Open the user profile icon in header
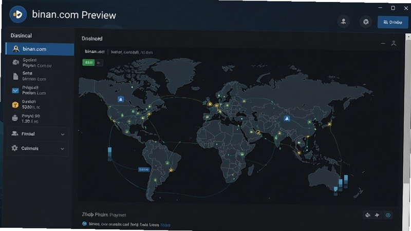The image size is (411, 231). click(343, 21)
